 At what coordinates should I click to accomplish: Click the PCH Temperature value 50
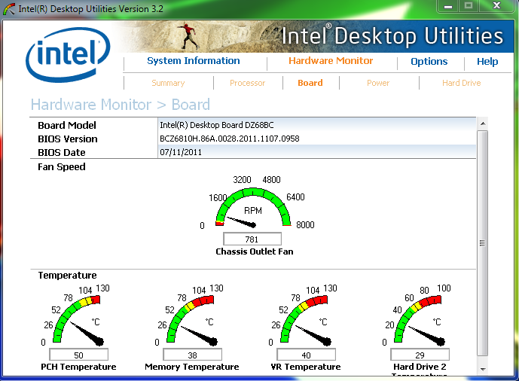click(x=79, y=355)
